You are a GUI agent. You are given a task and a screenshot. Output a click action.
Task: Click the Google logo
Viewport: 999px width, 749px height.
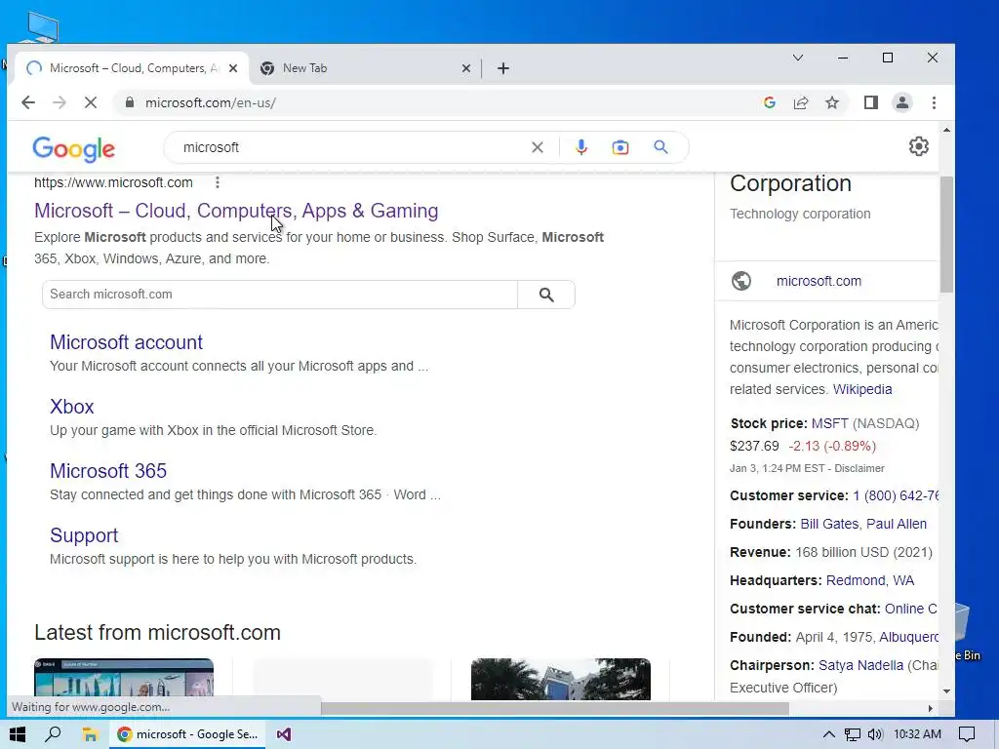click(x=74, y=148)
